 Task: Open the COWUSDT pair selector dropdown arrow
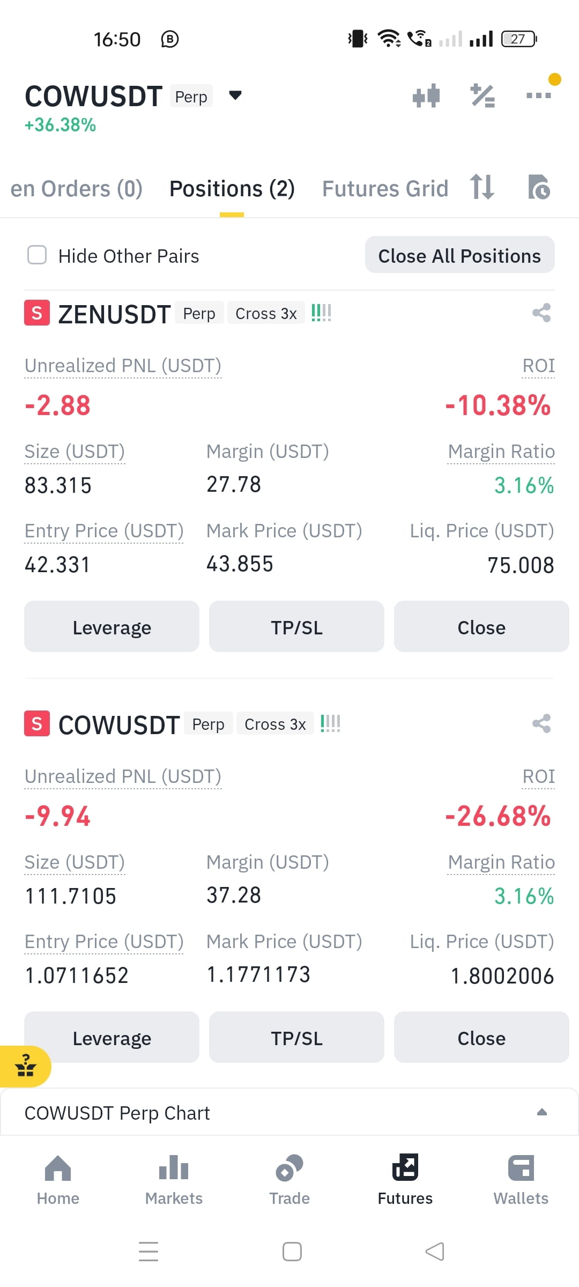(235, 95)
